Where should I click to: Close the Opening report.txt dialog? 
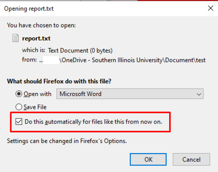(x=210, y=8)
